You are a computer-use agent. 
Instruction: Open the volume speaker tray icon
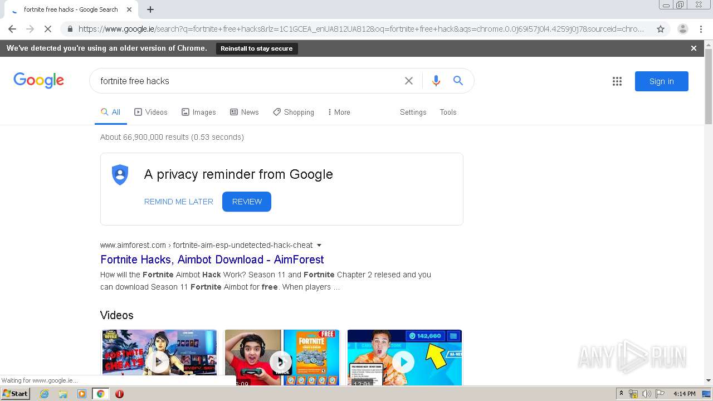pos(646,394)
